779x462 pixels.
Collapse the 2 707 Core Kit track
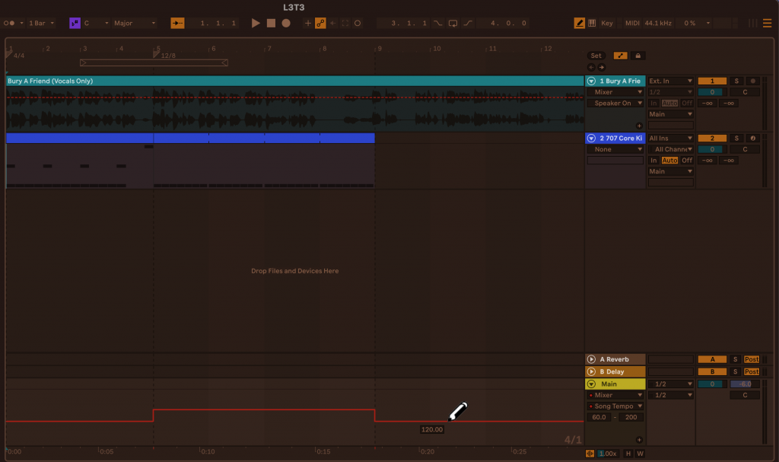(x=591, y=138)
